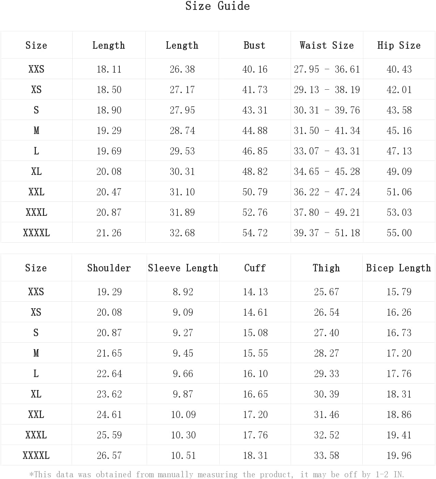Select the Hip Size column header
This screenshot has width=436, height=479.
(399, 45)
